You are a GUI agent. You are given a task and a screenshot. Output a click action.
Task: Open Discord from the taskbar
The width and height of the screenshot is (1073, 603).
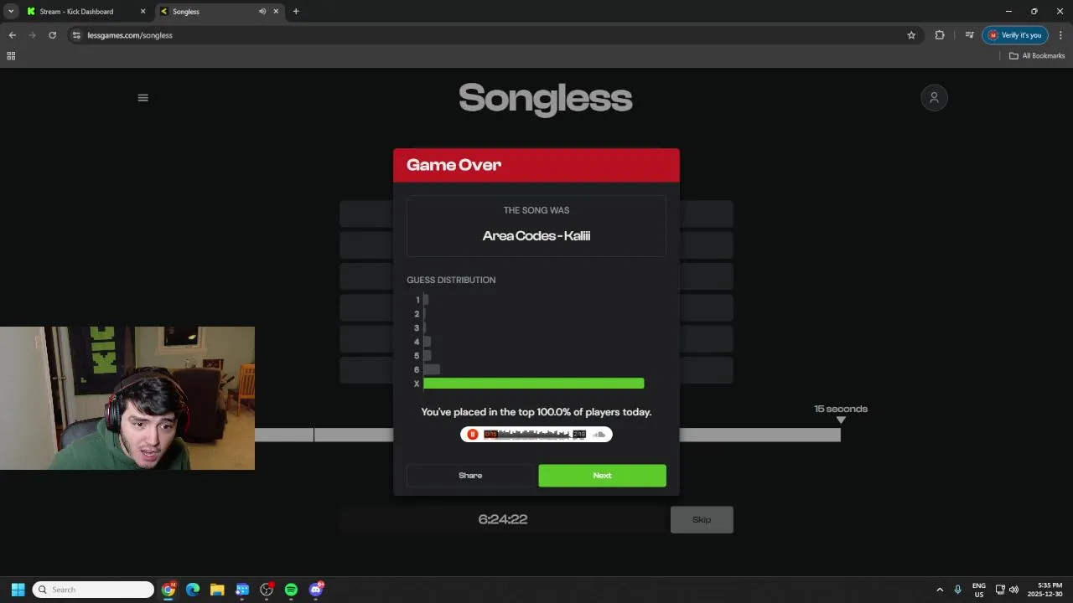tap(316, 590)
